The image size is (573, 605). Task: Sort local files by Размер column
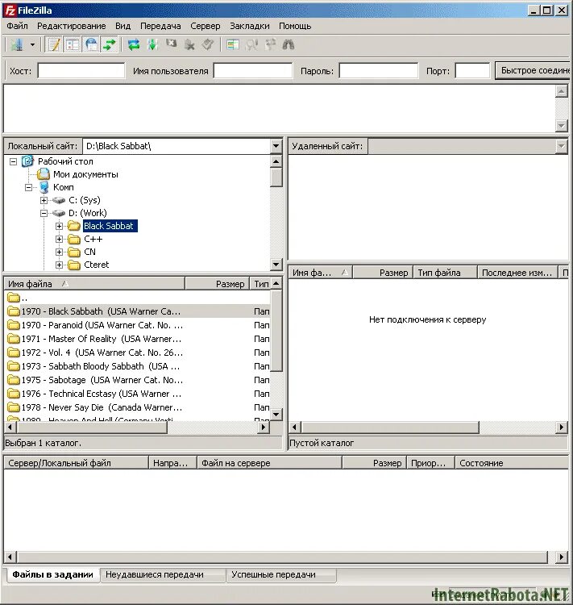point(217,284)
